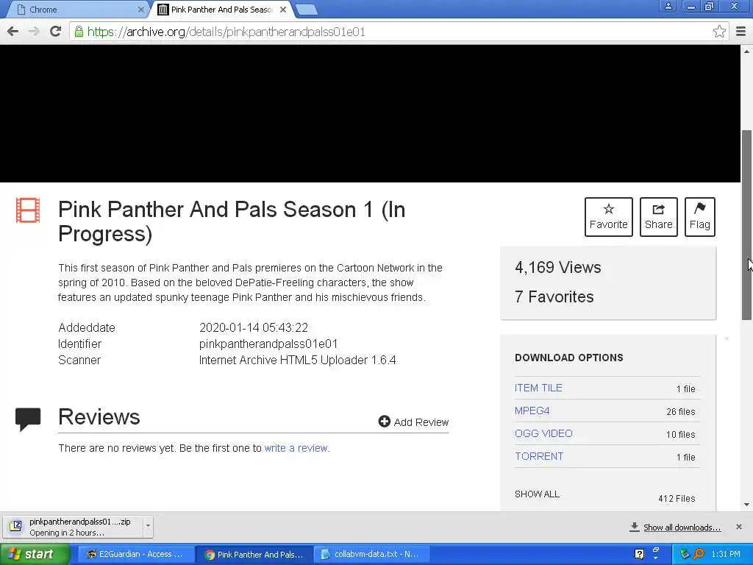Click the vertical scrollbar thumb
The height and width of the screenshot is (565, 753).
click(746, 225)
